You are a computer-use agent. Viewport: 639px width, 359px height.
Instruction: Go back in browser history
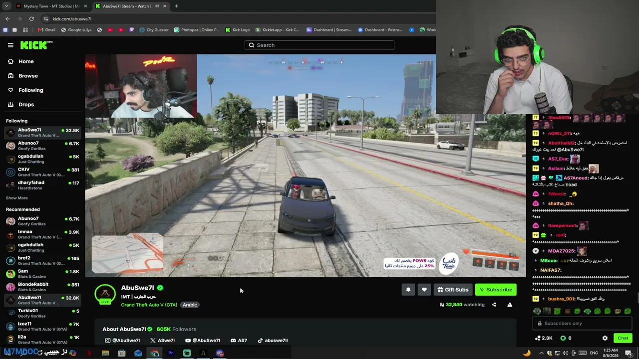click(x=7, y=19)
